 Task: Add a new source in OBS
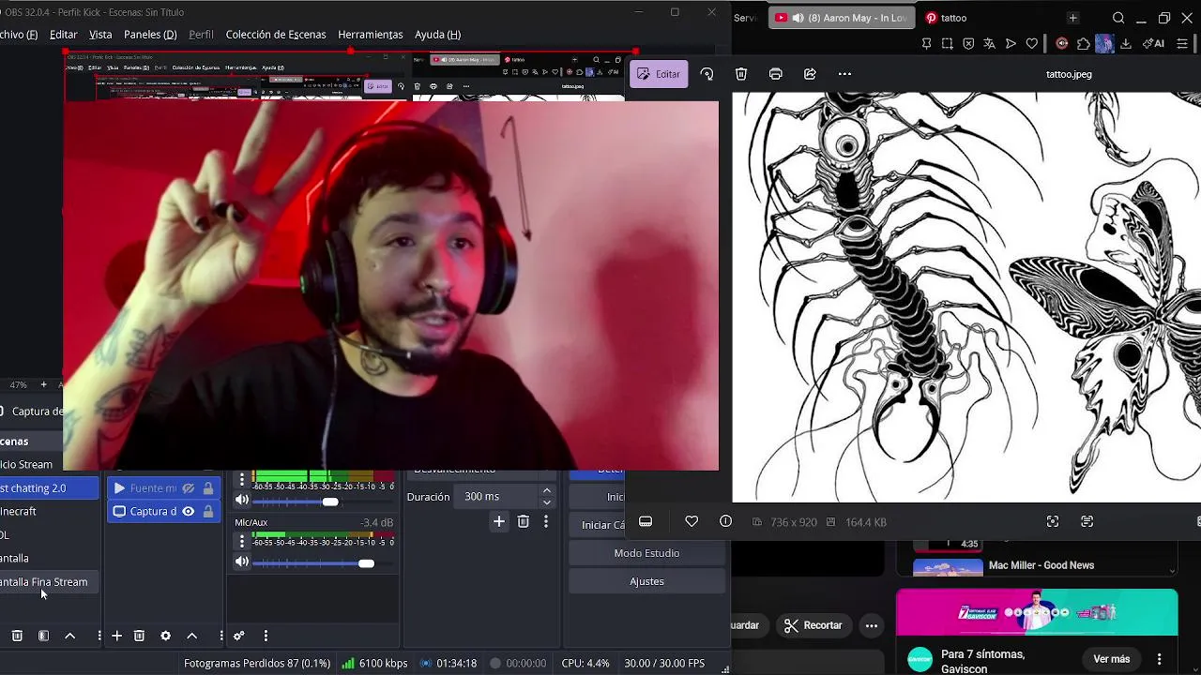[x=116, y=636]
